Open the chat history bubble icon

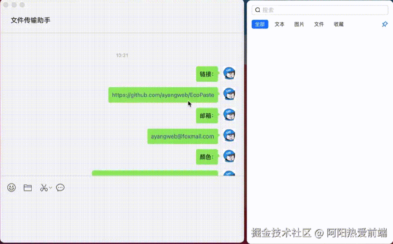(60, 188)
